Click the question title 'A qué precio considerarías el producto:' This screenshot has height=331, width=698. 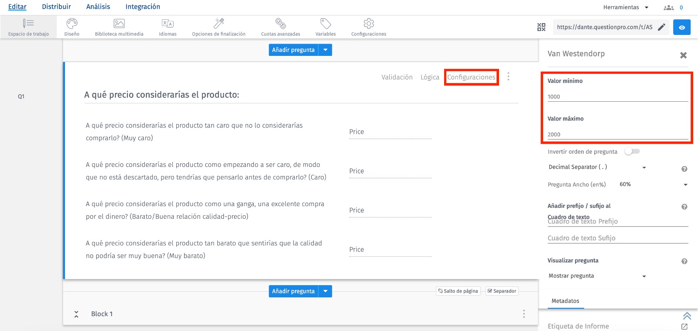click(x=162, y=95)
